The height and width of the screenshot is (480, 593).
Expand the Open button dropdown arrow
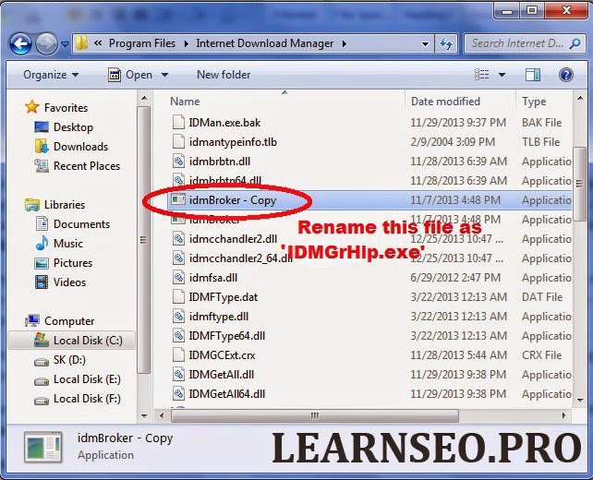pyautogui.click(x=164, y=75)
